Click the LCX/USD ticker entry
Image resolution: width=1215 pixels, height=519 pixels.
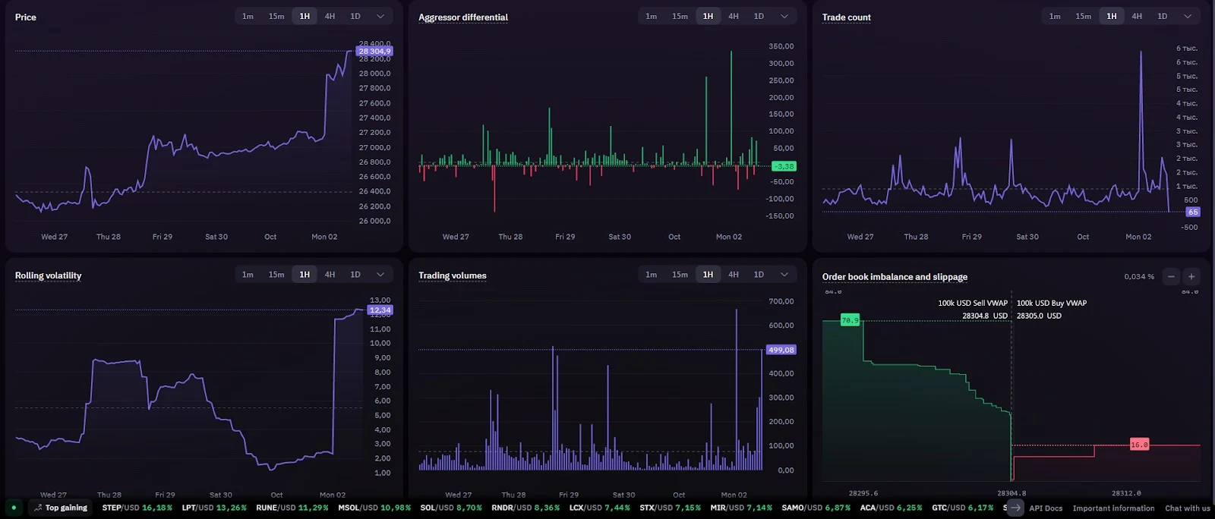[x=600, y=508]
